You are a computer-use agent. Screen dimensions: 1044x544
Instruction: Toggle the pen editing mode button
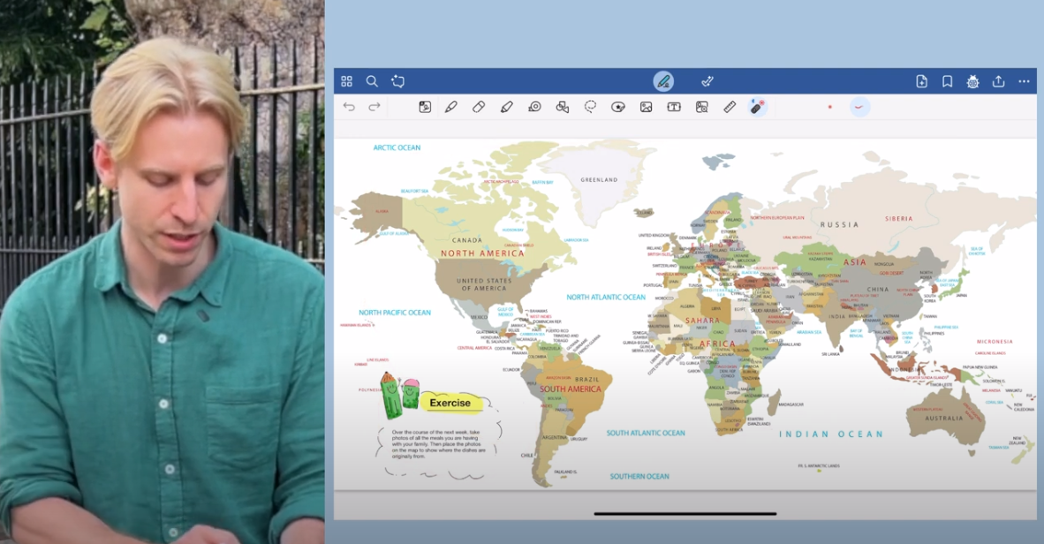pos(663,81)
